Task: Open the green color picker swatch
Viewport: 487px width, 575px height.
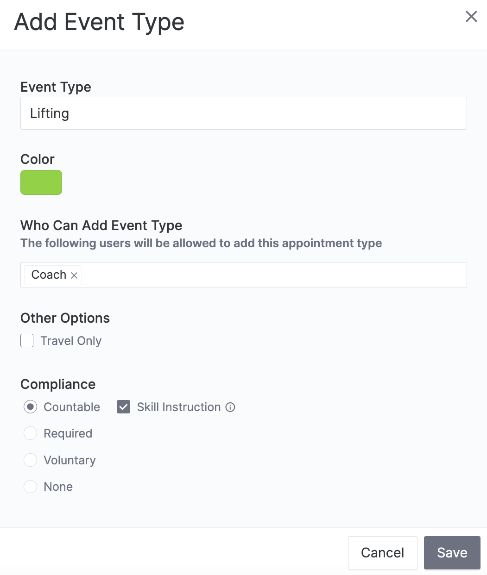Action: pos(41,182)
